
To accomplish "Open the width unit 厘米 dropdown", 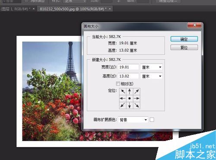I will tap(151, 67).
